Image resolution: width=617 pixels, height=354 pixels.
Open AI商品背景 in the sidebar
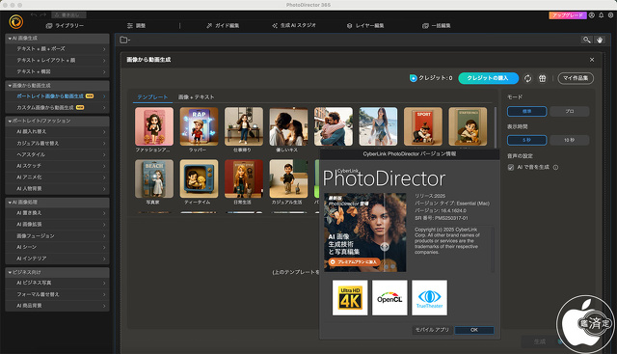click(x=57, y=306)
